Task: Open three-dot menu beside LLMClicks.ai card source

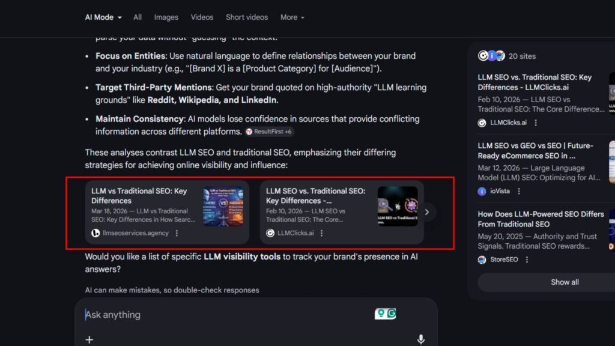Action: pos(321,233)
